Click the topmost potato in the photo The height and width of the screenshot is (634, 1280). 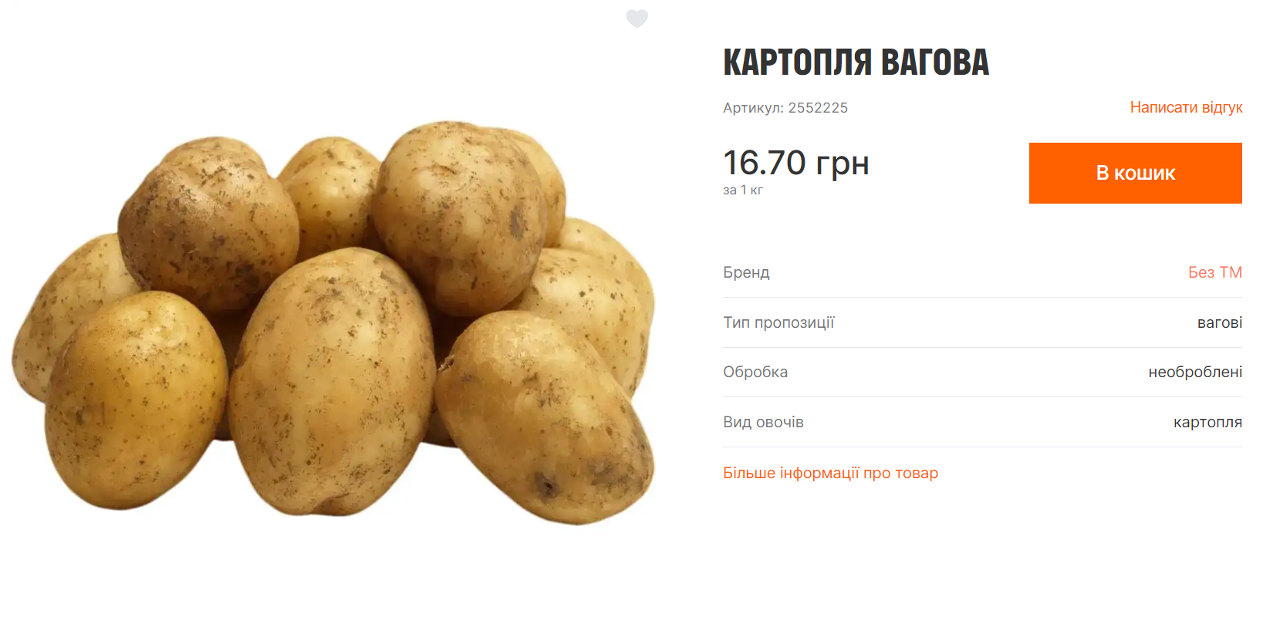[459, 216]
